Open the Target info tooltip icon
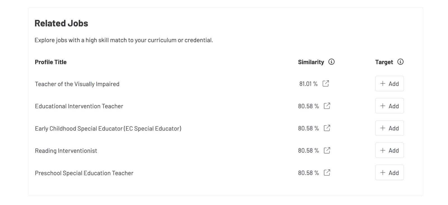The height and width of the screenshot is (205, 448). click(x=401, y=62)
